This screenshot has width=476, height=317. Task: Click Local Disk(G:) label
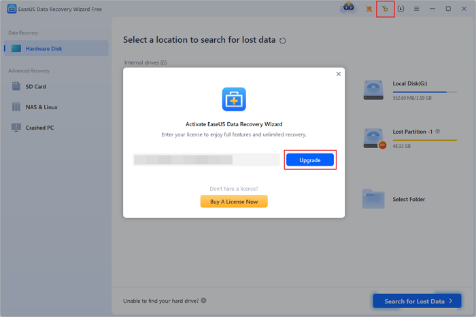point(410,83)
